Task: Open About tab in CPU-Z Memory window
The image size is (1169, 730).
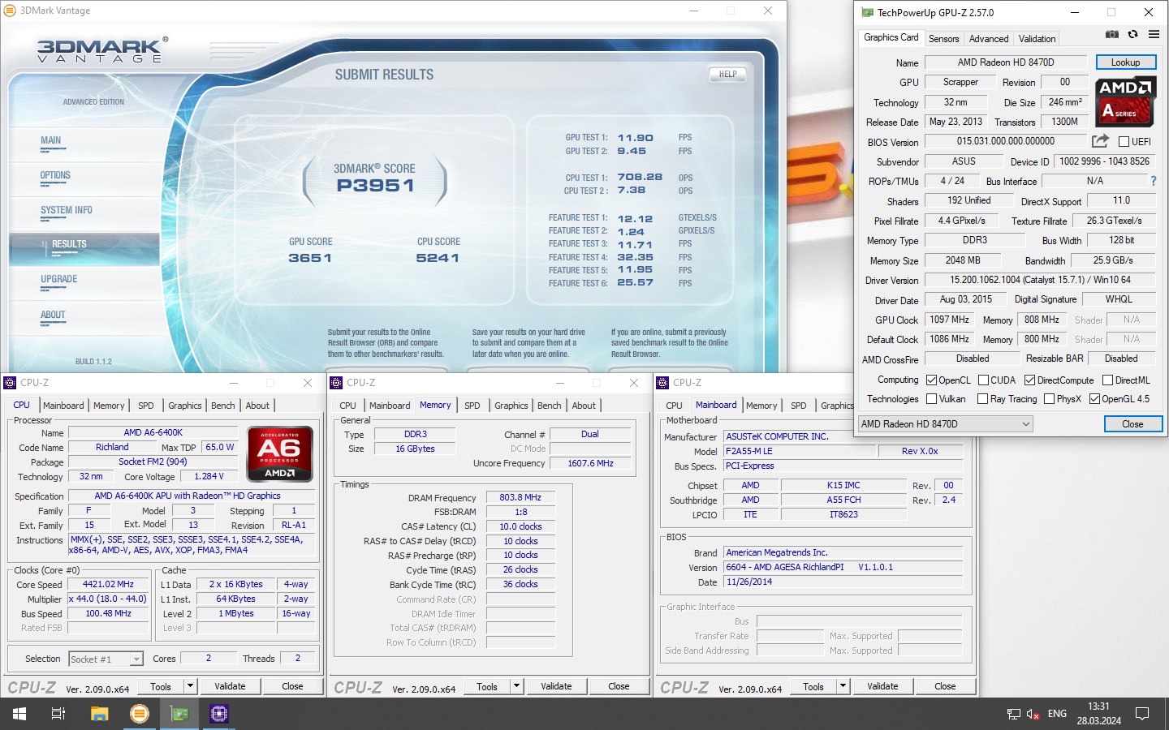Action: click(584, 406)
